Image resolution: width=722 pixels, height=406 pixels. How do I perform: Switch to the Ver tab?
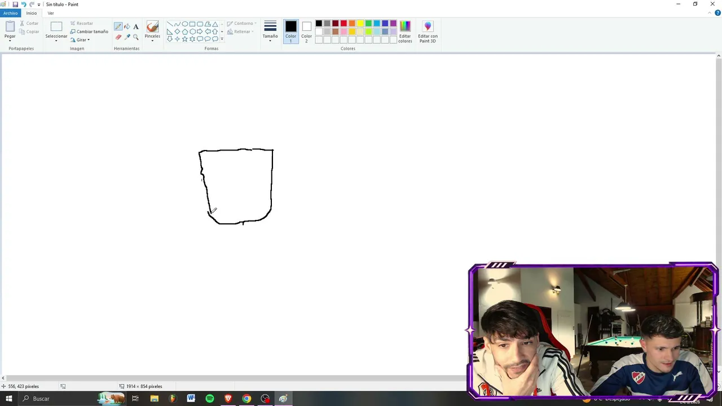51,13
